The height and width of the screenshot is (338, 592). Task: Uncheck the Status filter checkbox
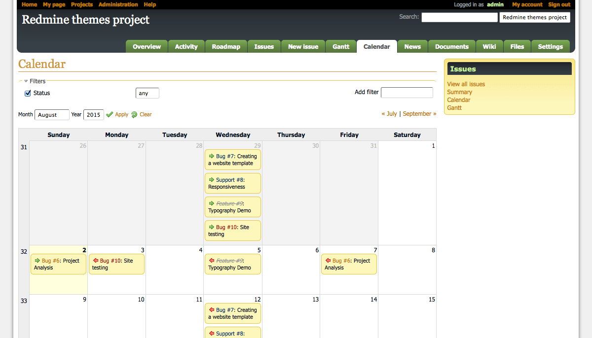28,93
